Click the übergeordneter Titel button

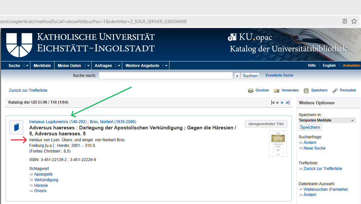pos(266,124)
